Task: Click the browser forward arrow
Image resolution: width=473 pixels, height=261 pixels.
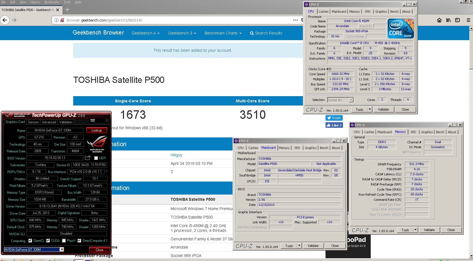Action: click(14, 20)
